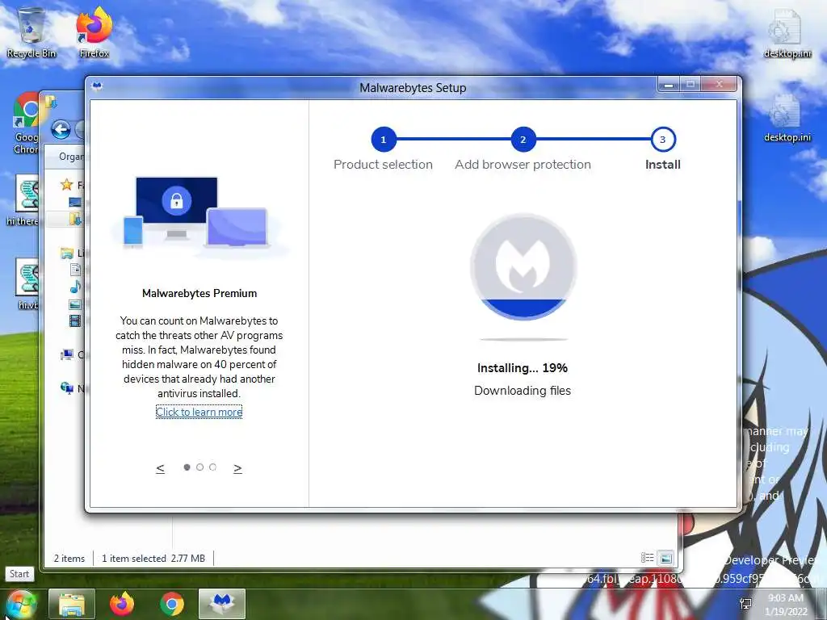Toggle Explorer preview pane icon
This screenshot has height=620, width=827.
(666, 558)
